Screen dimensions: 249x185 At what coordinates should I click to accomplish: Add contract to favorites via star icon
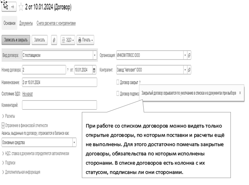pyautogui.click(x=21, y=7)
